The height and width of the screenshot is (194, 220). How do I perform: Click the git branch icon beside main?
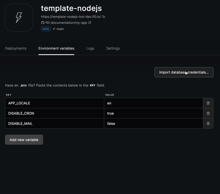point(54,29)
